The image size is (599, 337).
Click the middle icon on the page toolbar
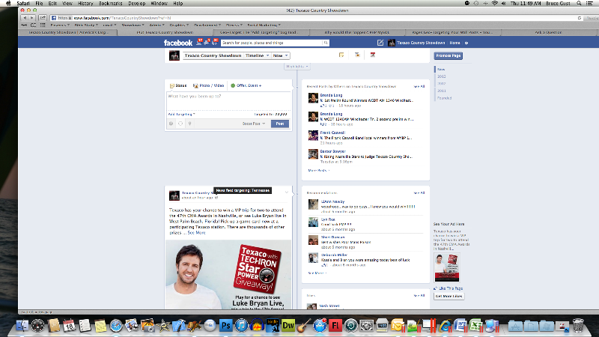(357, 55)
